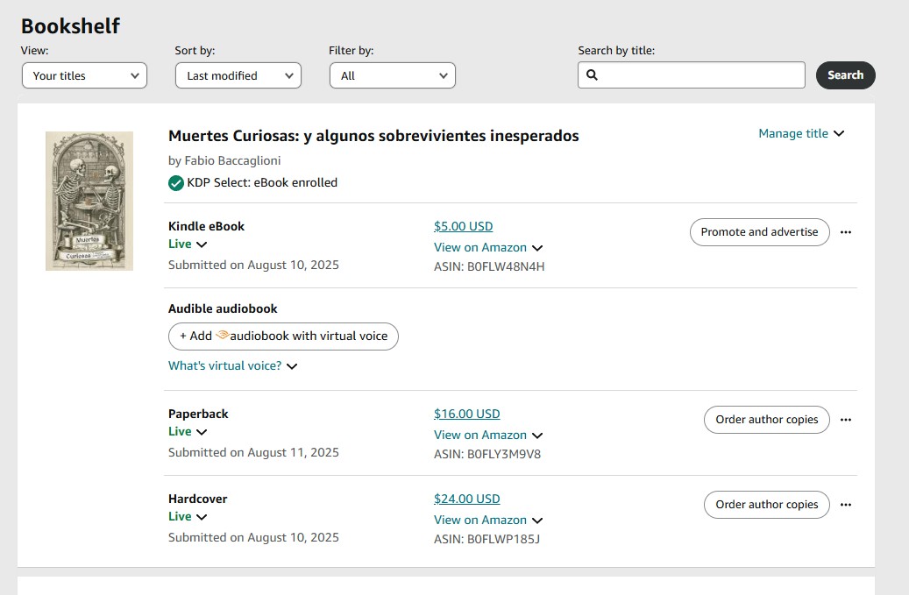This screenshot has height=595, width=909.
Task: Expand Paperback Live status chevron
Action: (202, 432)
